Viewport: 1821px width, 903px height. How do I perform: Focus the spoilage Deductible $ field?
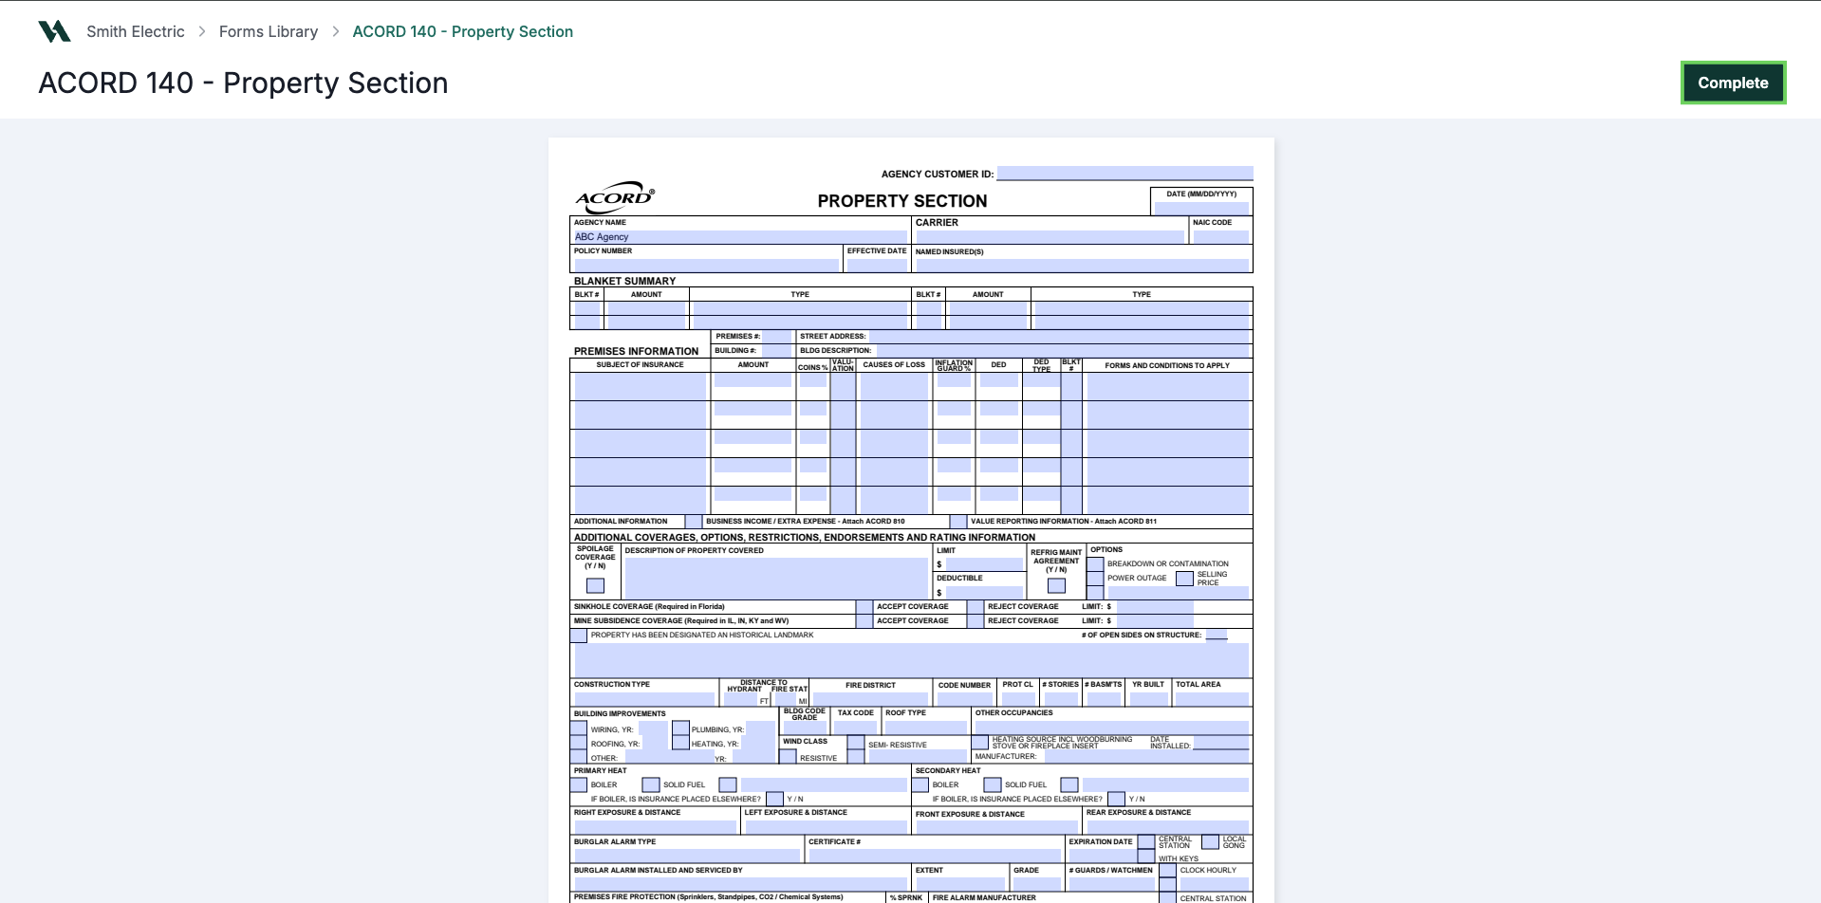[x=984, y=593]
